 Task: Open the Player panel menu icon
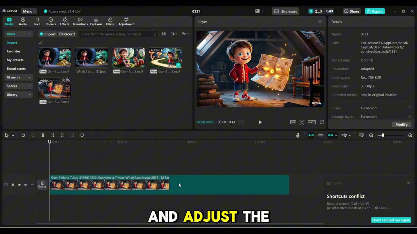coord(320,22)
